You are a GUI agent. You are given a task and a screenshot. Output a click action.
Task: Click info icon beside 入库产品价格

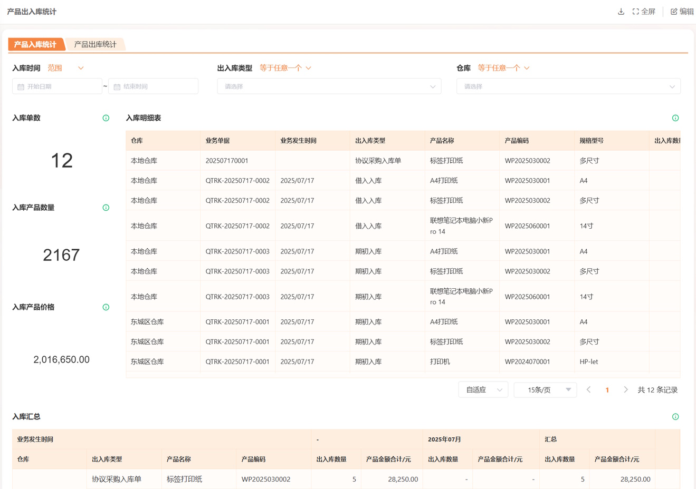click(x=106, y=307)
